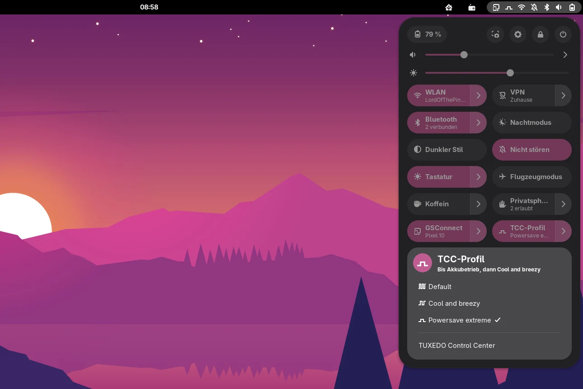
Task: Collapse the TCC-Profil submenu arrow
Action: click(x=564, y=231)
